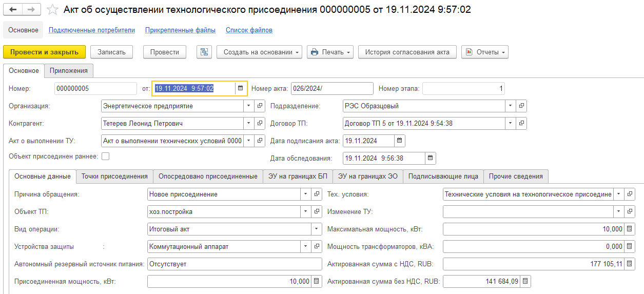Open the Создать на основании dropdown
The width and height of the screenshot is (644, 294).
tap(259, 52)
